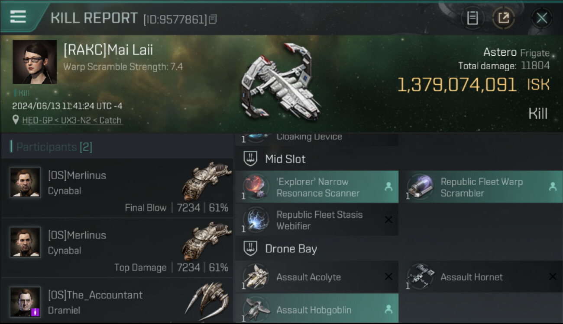Collapse the Mid Slot section

click(285, 159)
